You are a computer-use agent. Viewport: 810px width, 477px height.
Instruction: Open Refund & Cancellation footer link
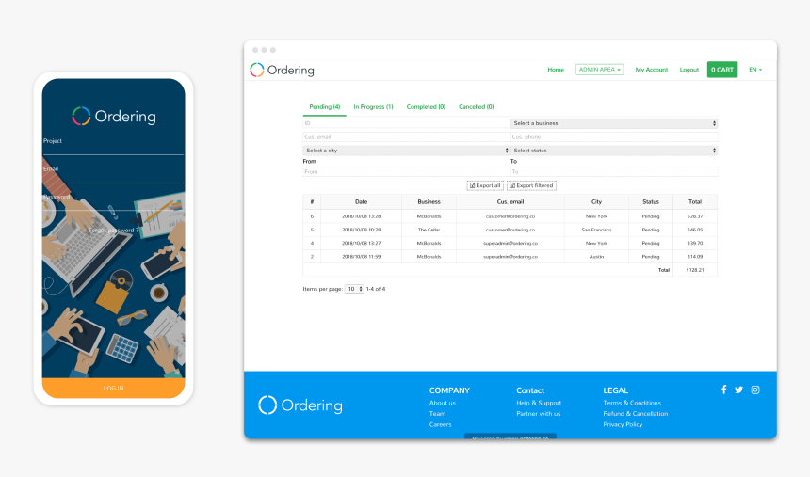click(x=636, y=414)
